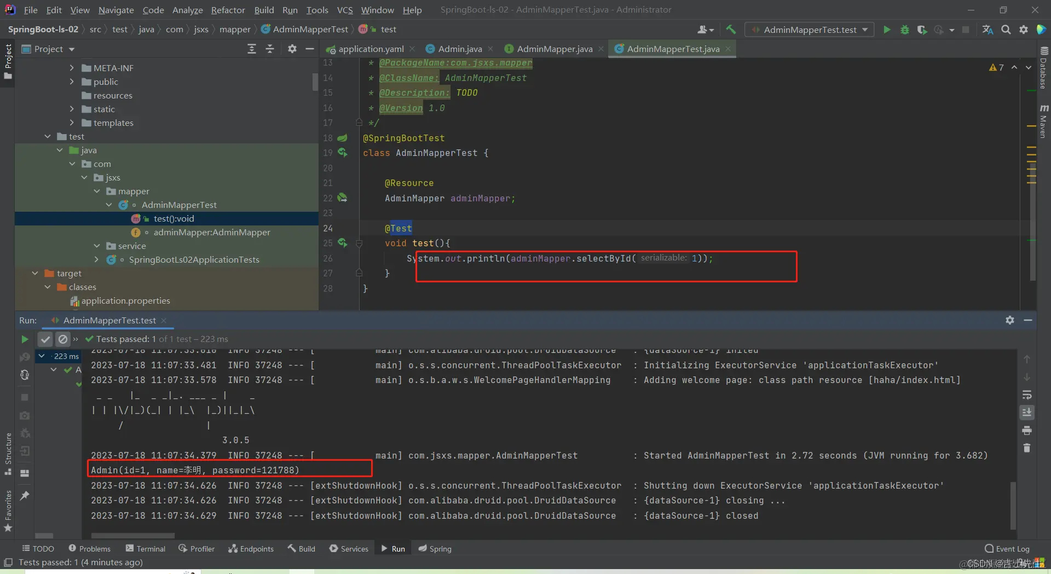Click the warnings indicator showing 7
Screen dimensions: 1051x574
coord(996,67)
